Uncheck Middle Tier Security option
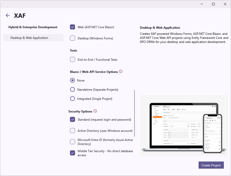This screenshot has width=231, height=176. point(72,153)
